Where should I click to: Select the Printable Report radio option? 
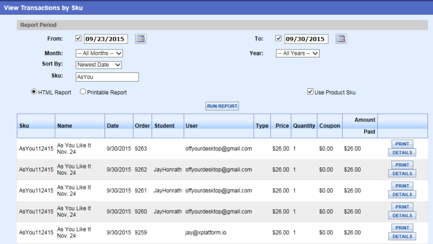pos(82,92)
